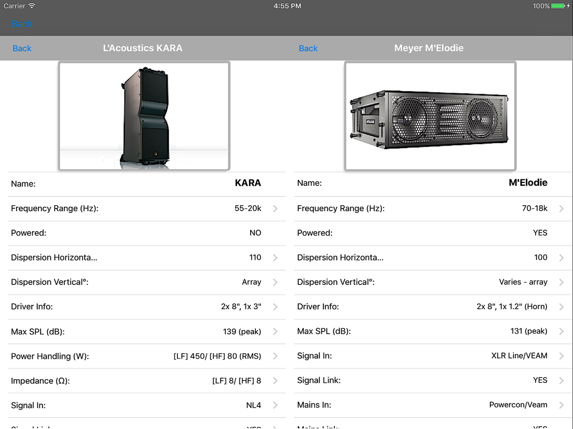Select 'XLR Line/VEAM' signal value

[x=519, y=355]
